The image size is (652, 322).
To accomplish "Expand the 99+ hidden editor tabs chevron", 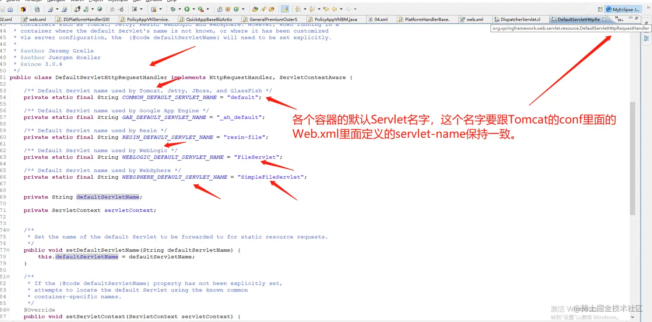I will (x=618, y=19).
